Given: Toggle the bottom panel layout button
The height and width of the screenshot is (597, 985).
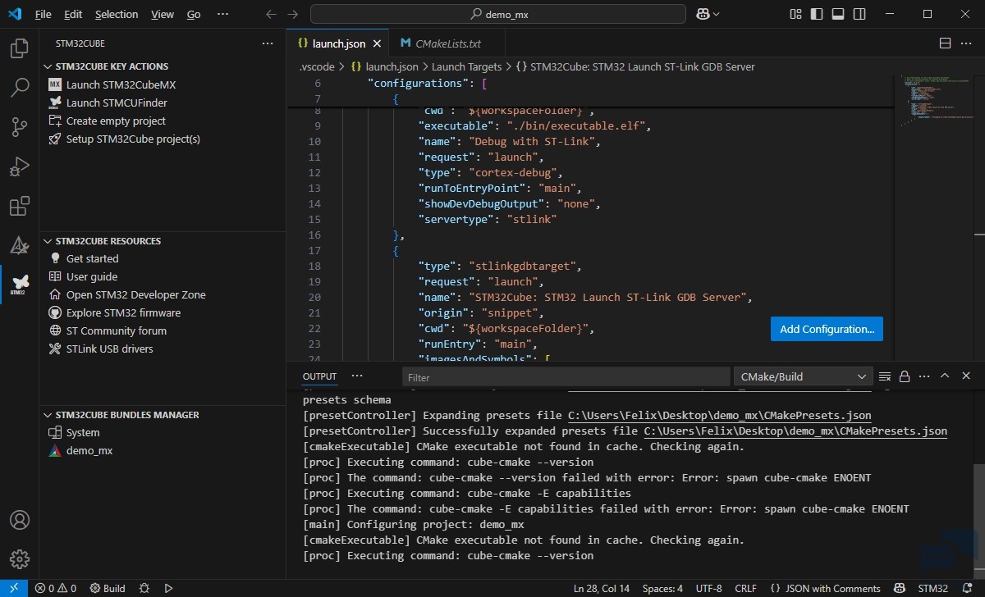Looking at the screenshot, I should click(837, 14).
